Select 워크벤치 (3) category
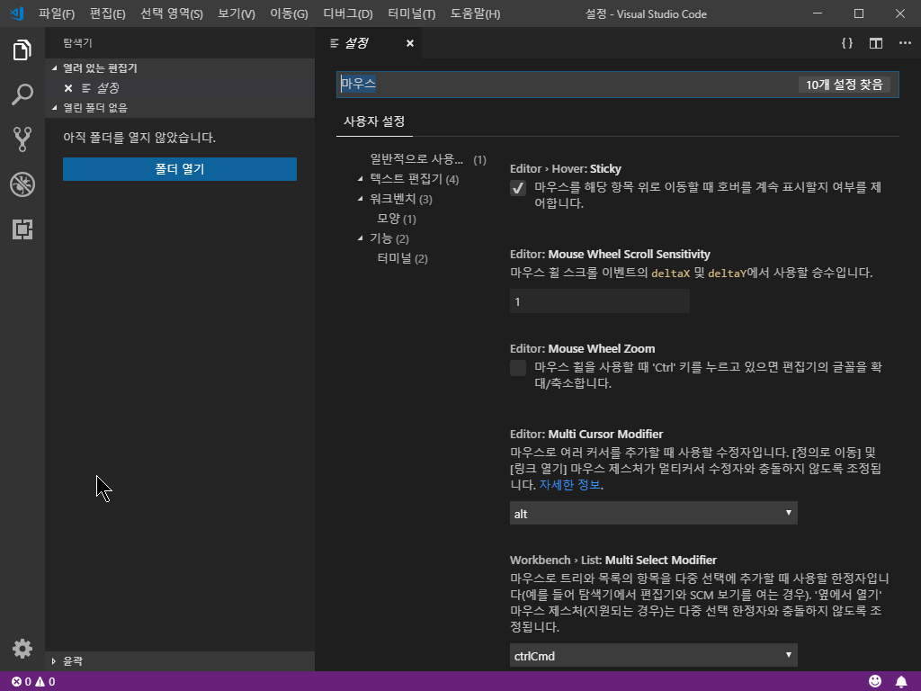Viewport: 921px width, 691px height. pyautogui.click(x=401, y=199)
